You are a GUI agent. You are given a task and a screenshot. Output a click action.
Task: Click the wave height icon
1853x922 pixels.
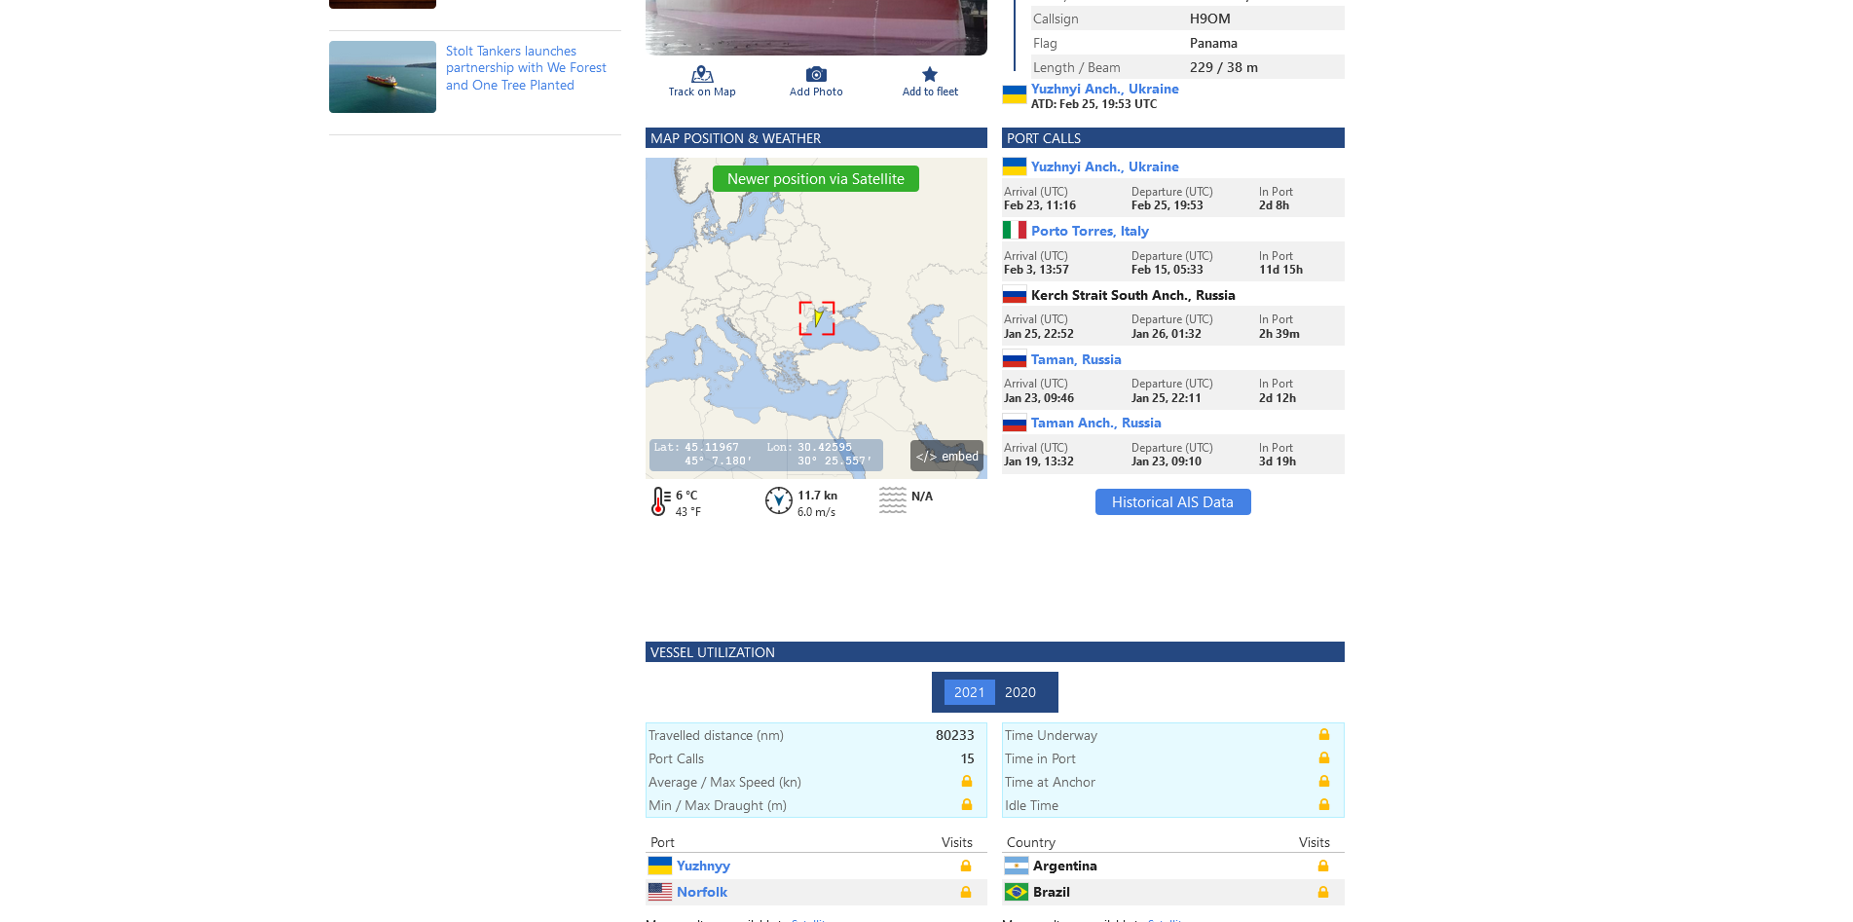pyautogui.click(x=893, y=500)
